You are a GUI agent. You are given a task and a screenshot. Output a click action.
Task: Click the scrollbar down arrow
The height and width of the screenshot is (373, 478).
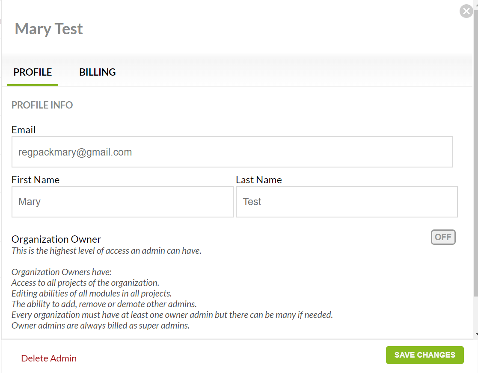476,334
